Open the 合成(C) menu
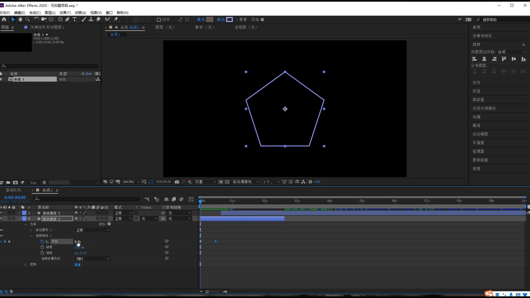 (35, 13)
